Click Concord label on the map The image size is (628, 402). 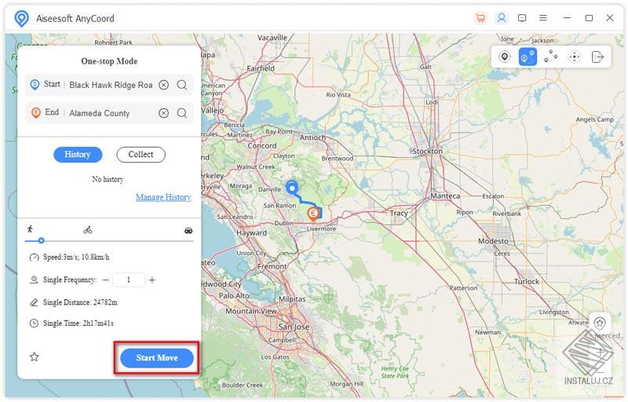[262, 146]
